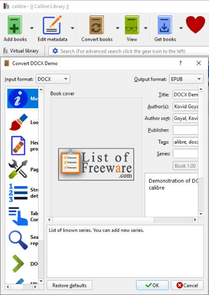
Task: Click the metadata panel scroll down arrow
Action: point(201,214)
